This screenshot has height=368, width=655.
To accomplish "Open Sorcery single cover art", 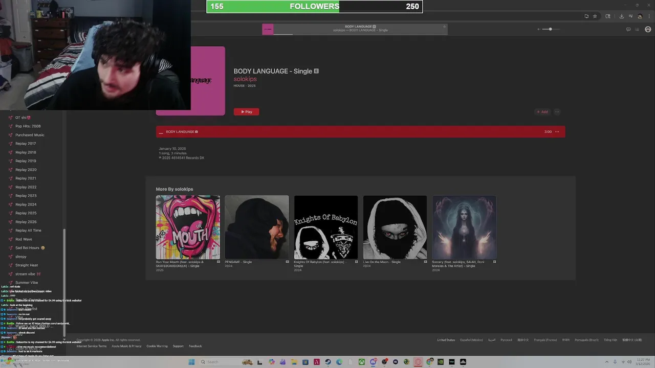I will click(x=464, y=227).
